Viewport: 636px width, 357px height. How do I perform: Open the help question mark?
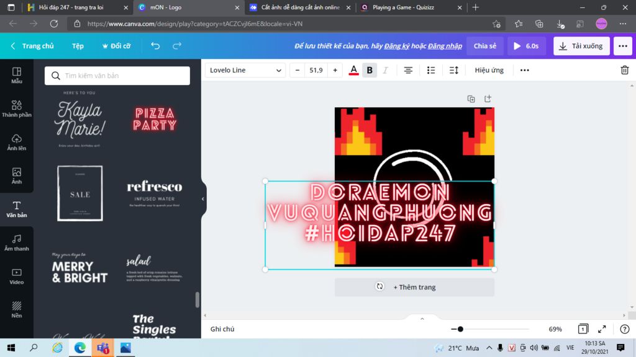click(x=625, y=329)
